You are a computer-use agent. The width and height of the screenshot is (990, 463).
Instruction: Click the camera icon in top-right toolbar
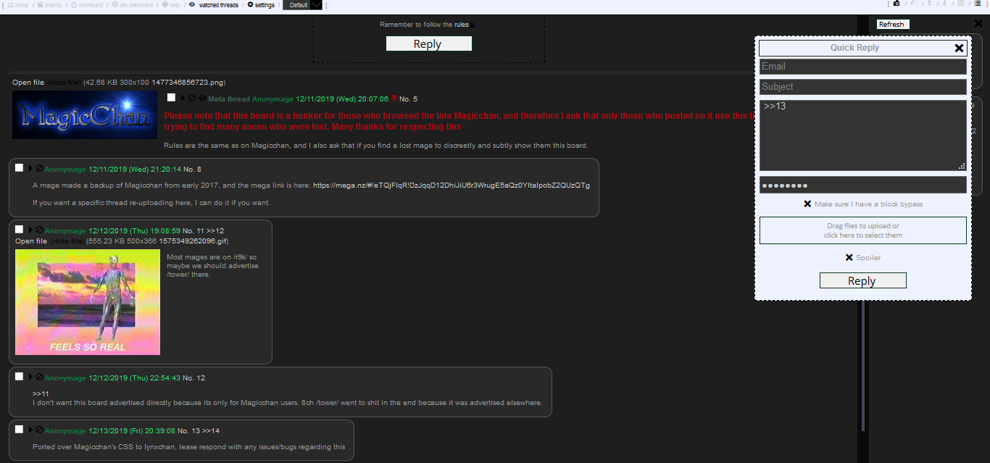pos(897,4)
